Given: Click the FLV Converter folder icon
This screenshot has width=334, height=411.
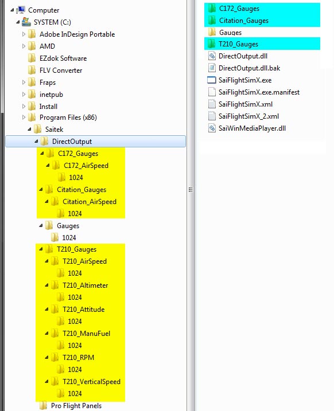Looking at the screenshot, I should (32, 71).
